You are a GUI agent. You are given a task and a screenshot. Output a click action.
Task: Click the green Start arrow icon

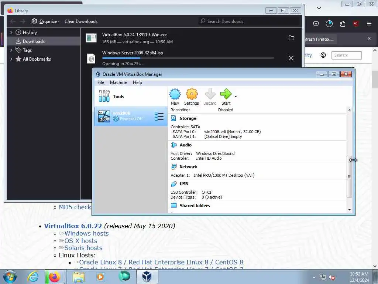click(226, 94)
